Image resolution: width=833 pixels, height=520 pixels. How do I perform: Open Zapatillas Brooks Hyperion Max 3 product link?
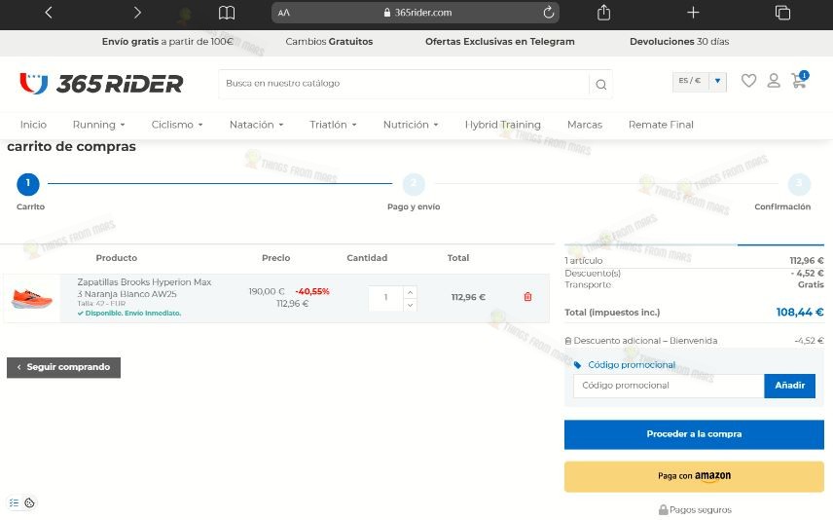point(144,287)
